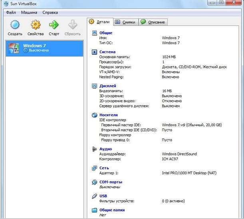The image size is (244, 219).
Task: Click the Создать (New) toolbar icon
Action: [15, 25]
